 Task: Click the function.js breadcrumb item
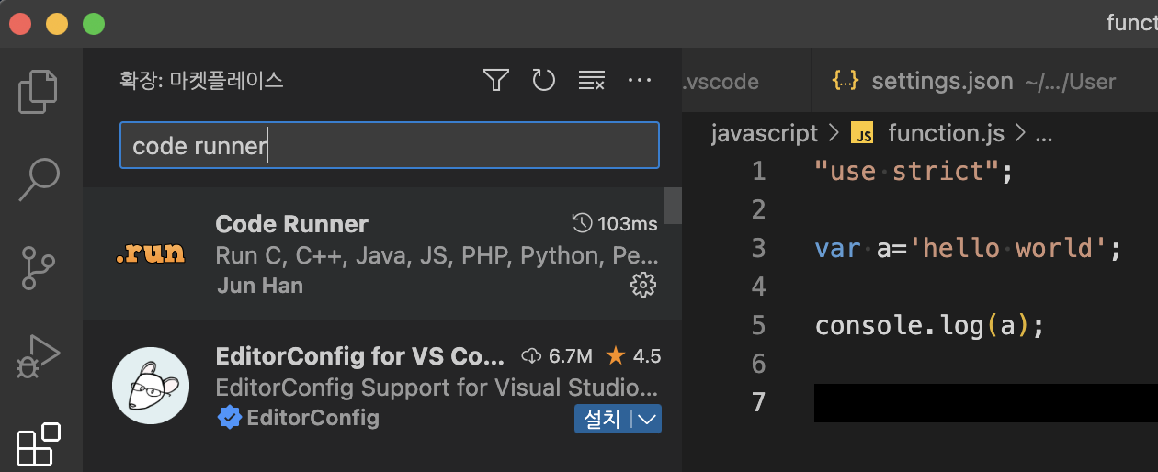click(946, 134)
